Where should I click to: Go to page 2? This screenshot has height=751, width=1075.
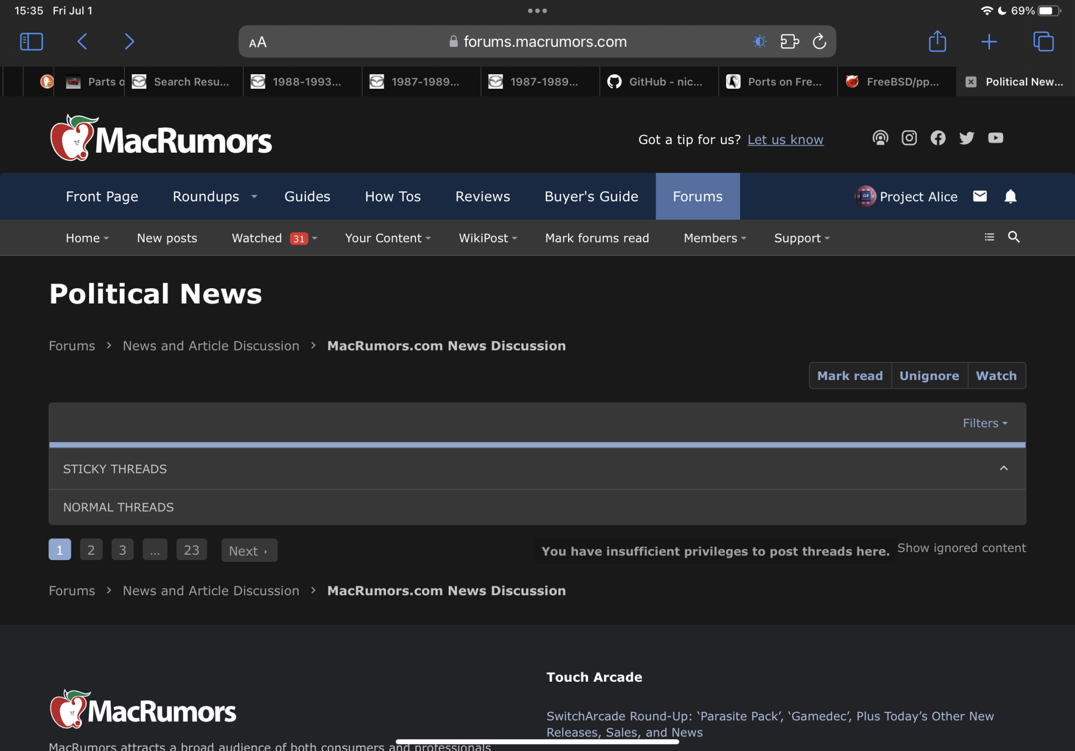(x=91, y=550)
